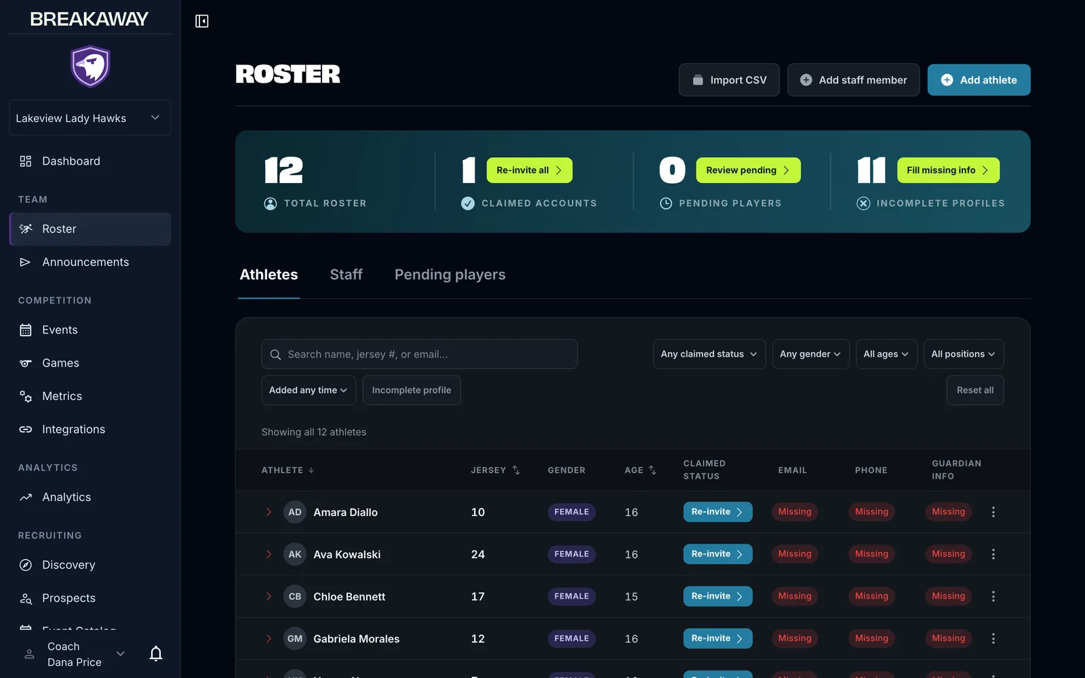This screenshot has width=1085, height=678.
Task: Sort table by Jersey column
Action: [x=496, y=470]
